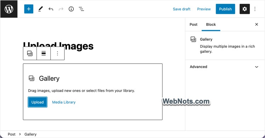
Task: Click the Publish button
Action: (225, 9)
